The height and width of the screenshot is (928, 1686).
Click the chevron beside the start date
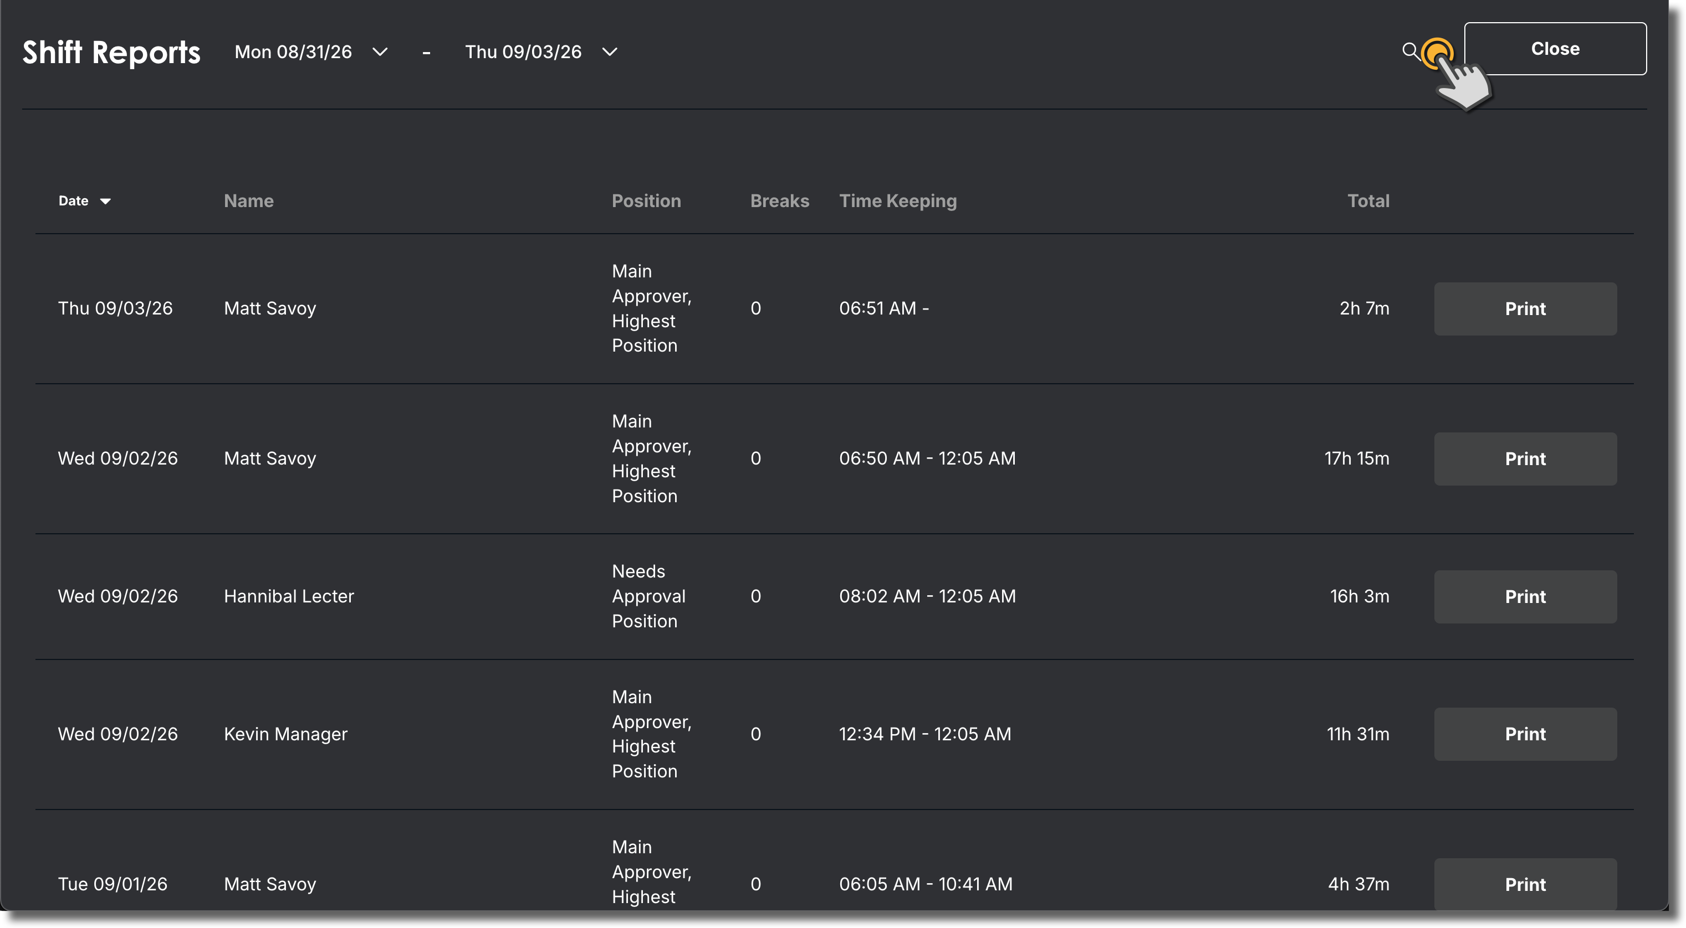click(380, 51)
